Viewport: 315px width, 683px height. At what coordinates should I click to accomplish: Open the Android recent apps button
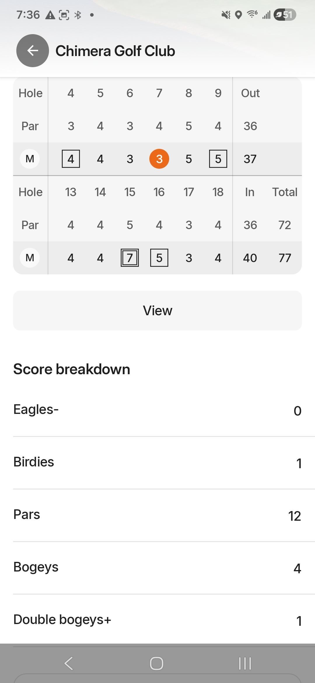(245, 663)
